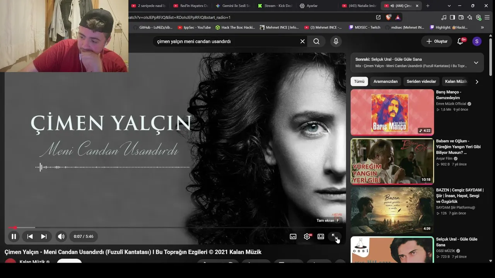
Task: Open Babam ve Oğlum video title link
Action: coord(458,147)
